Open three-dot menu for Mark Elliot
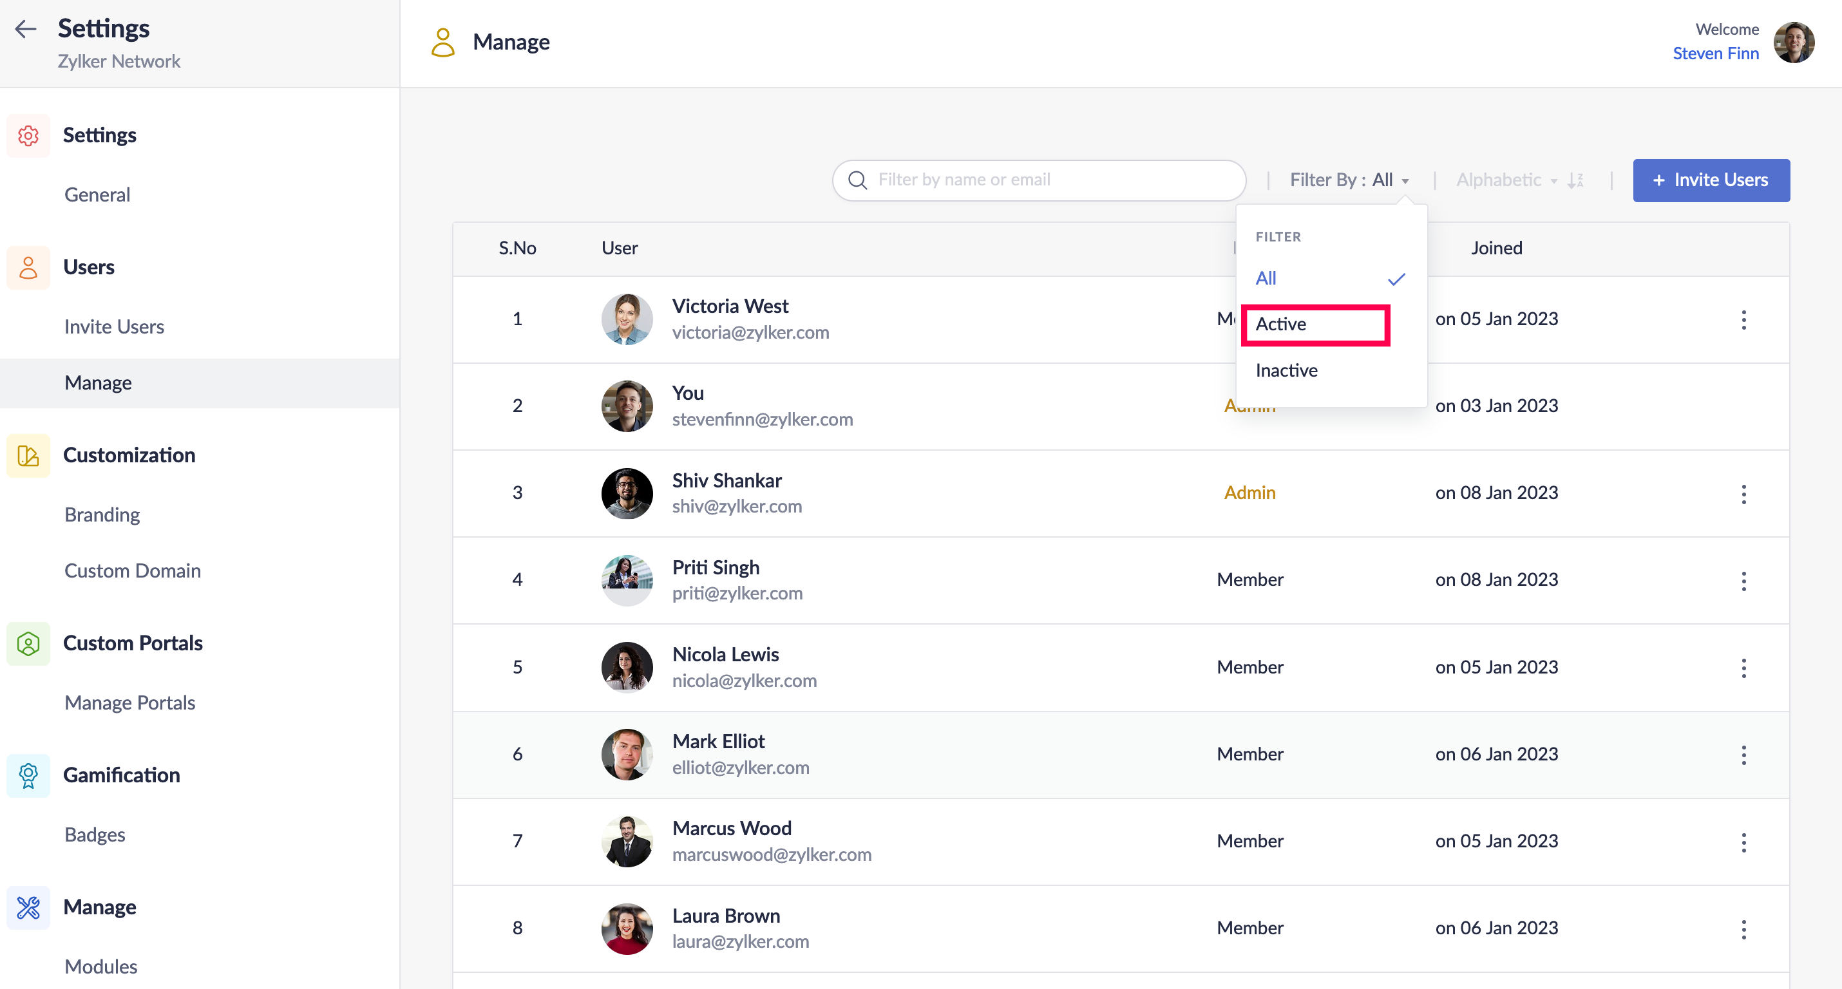1842x989 pixels. point(1743,755)
